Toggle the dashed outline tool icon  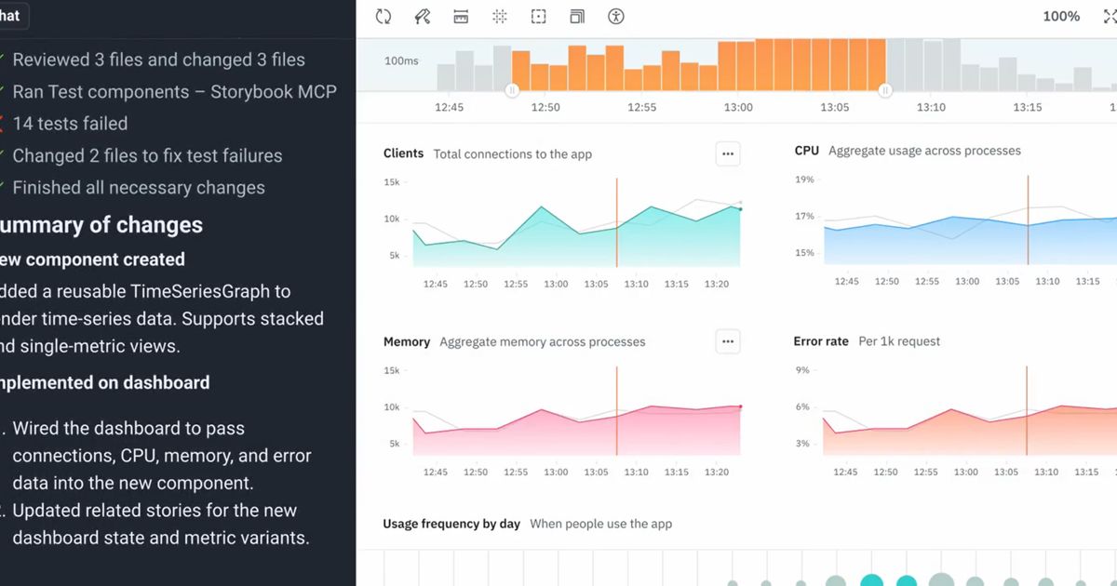[x=538, y=17]
